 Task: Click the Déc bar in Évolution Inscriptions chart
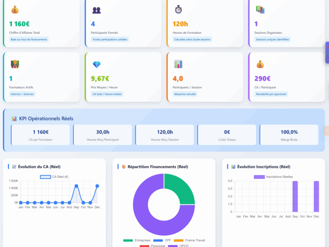[316, 196]
